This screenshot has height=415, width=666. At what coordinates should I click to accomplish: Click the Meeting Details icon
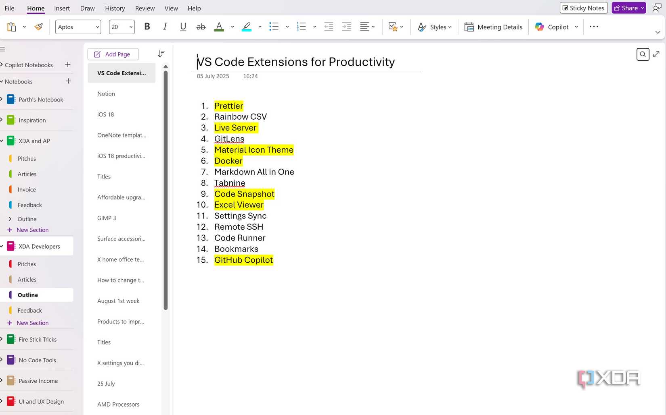click(469, 27)
